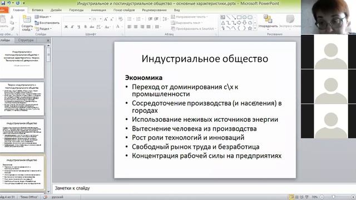The image size is (356, 200).
Task: Expand the shapes gallery More arrow
Action: pyautogui.click(x=255, y=28)
